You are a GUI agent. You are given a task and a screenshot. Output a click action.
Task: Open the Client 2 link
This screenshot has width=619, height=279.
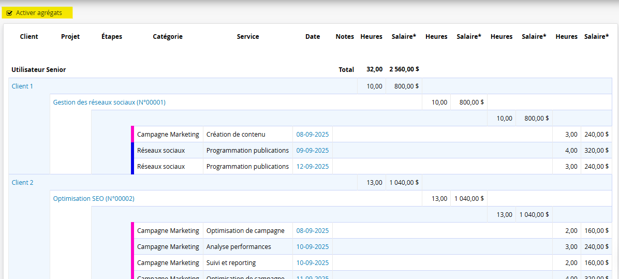(x=22, y=183)
